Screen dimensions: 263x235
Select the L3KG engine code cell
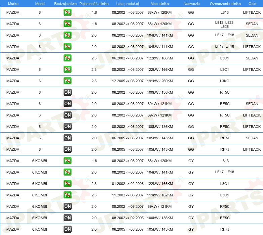[x=225, y=81]
